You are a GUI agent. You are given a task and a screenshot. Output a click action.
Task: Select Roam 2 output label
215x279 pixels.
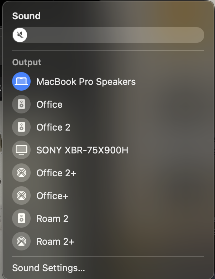(x=52, y=218)
